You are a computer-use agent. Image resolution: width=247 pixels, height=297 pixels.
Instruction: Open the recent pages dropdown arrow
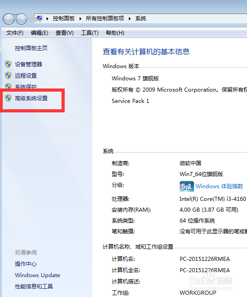[30, 19]
